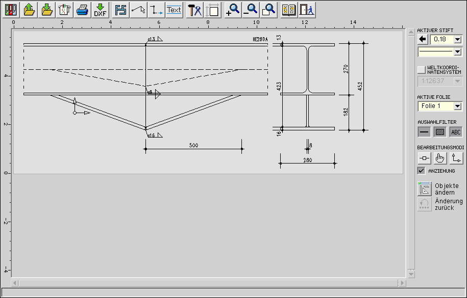467x298 pixels.
Task: Click the black arrow beside pen width
Action: pyautogui.click(x=423, y=39)
